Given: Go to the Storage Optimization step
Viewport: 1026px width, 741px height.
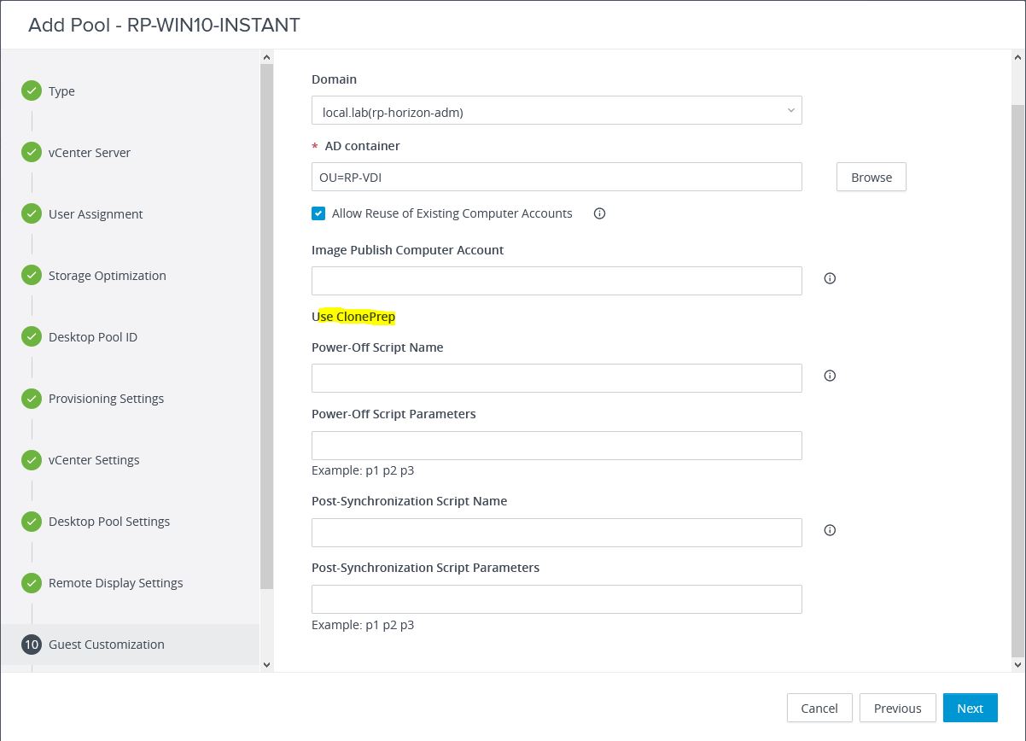Looking at the screenshot, I should point(108,276).
